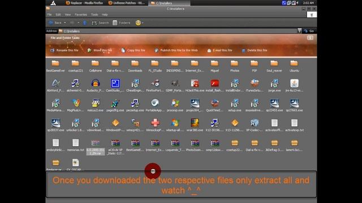Image resolution: width=362 pixels, height=203 pixels.
Task: Click Copy this file
Action: coord(133,50)
